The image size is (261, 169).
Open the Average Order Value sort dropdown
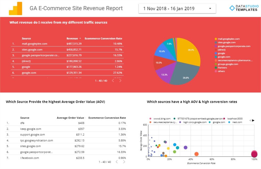[85, 118]
